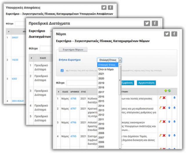Open the Ευρετήρια Νόμων tab
This screenshot has height=153, width=186.
pos(73,50)
